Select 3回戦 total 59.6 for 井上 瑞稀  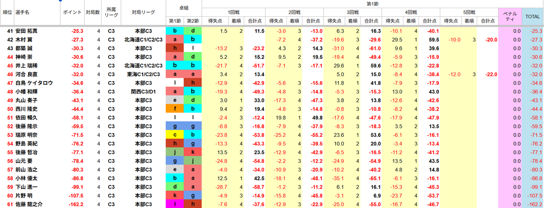point(374,65)
